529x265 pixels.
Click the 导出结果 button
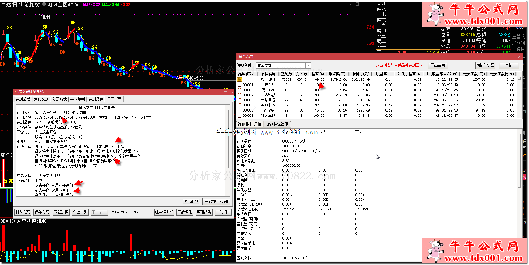[x=438, y=65]
